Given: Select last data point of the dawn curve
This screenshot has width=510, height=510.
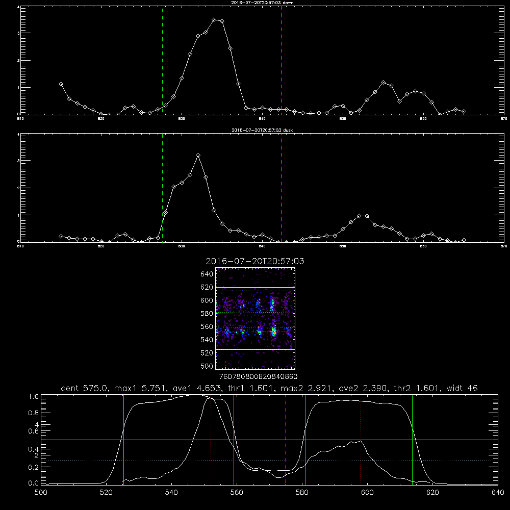Looking at the screenshot, I should coord(464,112).
